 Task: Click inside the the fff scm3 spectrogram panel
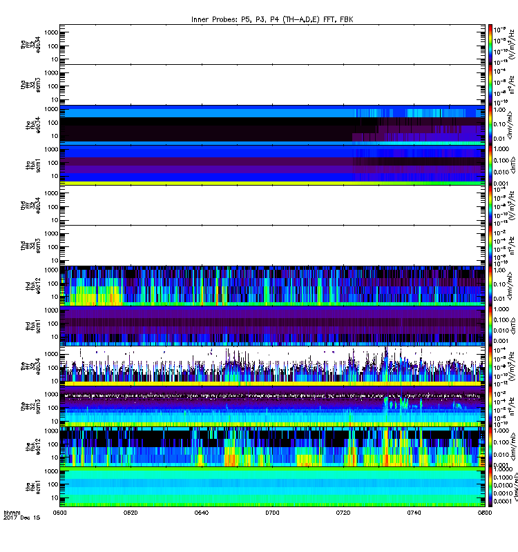click(272, 406)
